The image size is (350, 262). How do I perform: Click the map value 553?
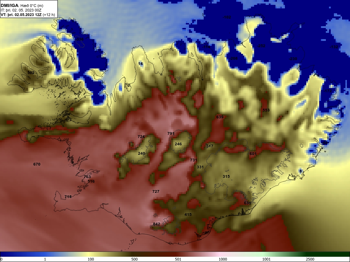click(x=266, y=110)
